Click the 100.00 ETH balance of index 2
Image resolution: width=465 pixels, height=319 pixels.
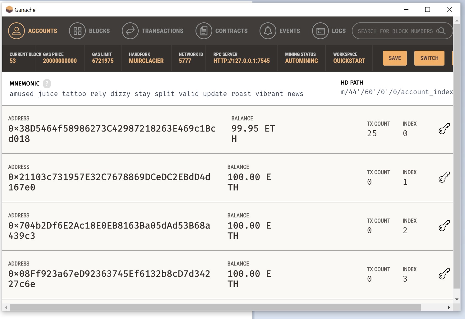point(249,231)
